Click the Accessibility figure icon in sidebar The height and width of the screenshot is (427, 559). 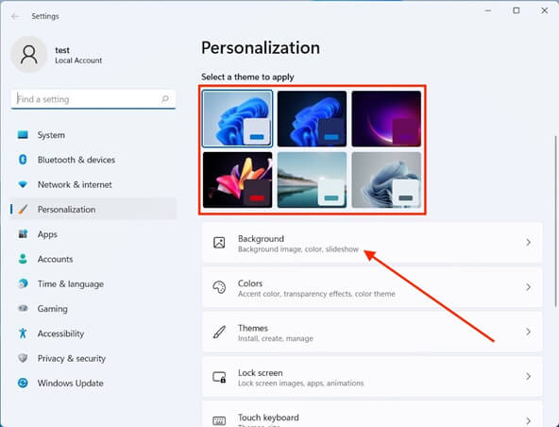(x=23, y=333)
